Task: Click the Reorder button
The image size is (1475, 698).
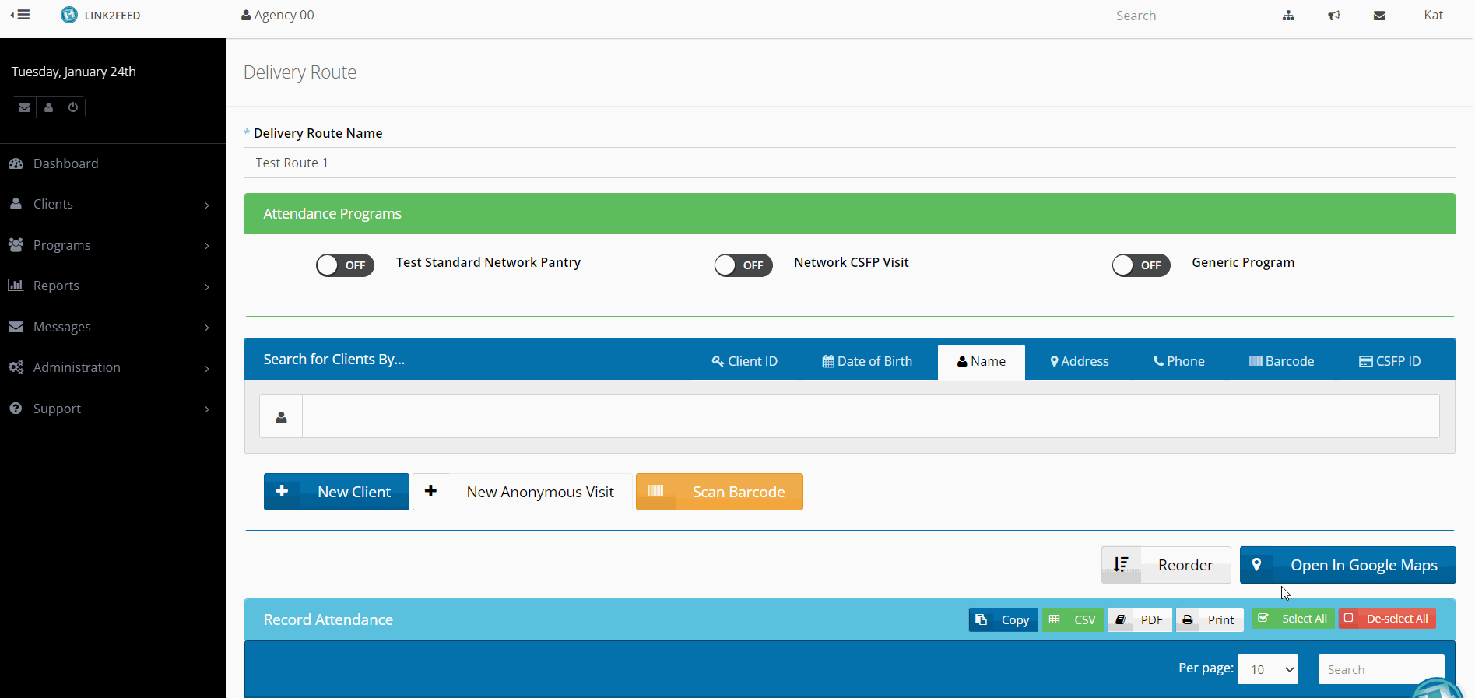Action: pyautogui.click(x=1165, y=565)
